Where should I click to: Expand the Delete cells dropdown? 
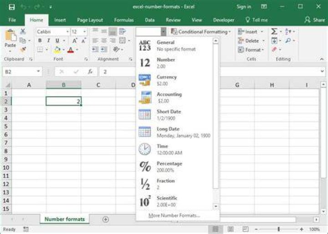(263, 41)
